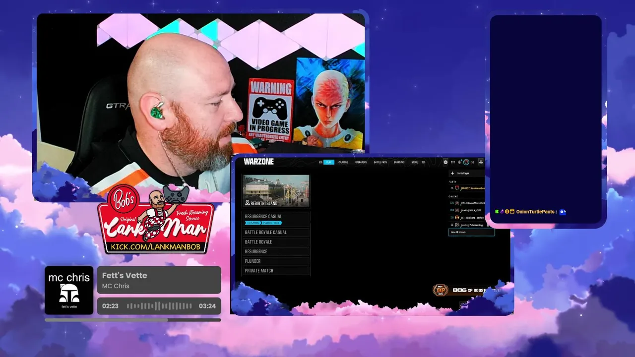Open the social friends icon at header end
The image size is (635, 357).
tap(481, 162)
